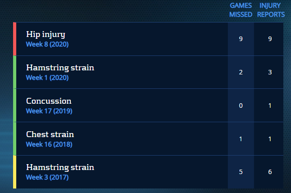291x193 pixels.
Task: Open the Week 1 (2020) link
Action: pyautogui.click(x=47, y=78)
